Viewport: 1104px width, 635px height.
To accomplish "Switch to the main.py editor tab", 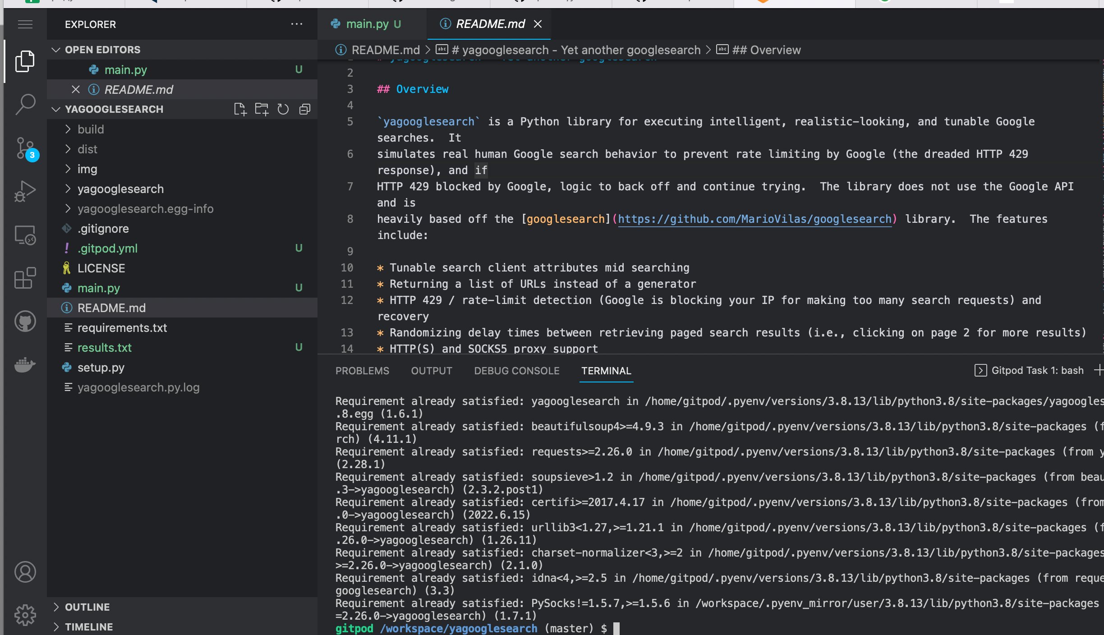I will 367,24.
